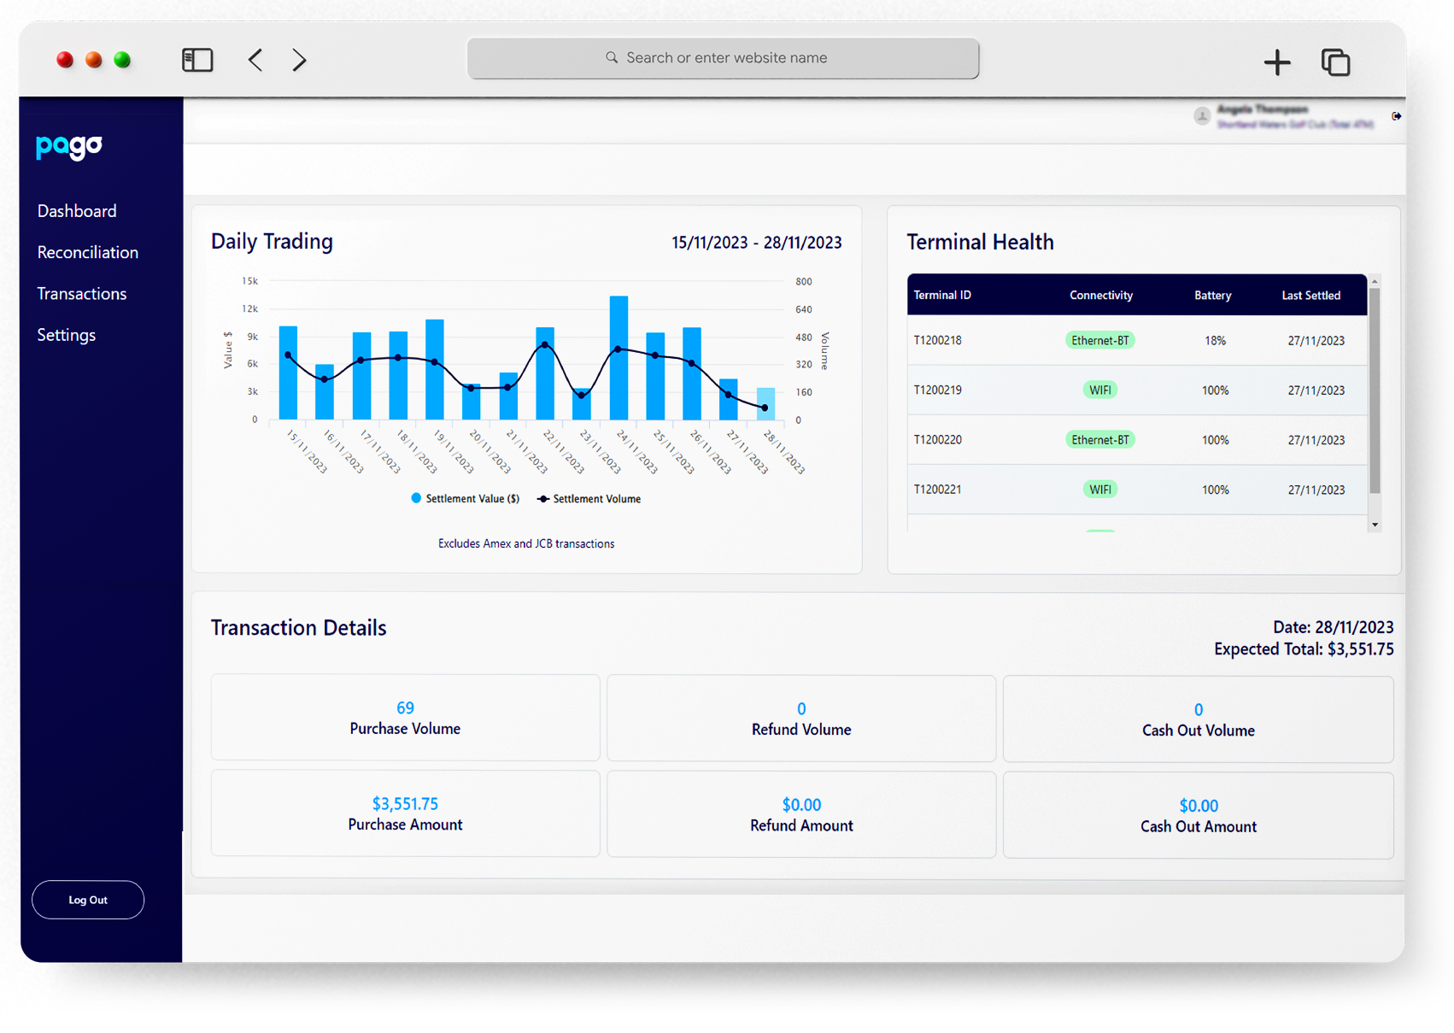The height and width of the screenshot is (1033, 1454).
Task: Click the Pago logo in the sidebar
Action: 67,147
